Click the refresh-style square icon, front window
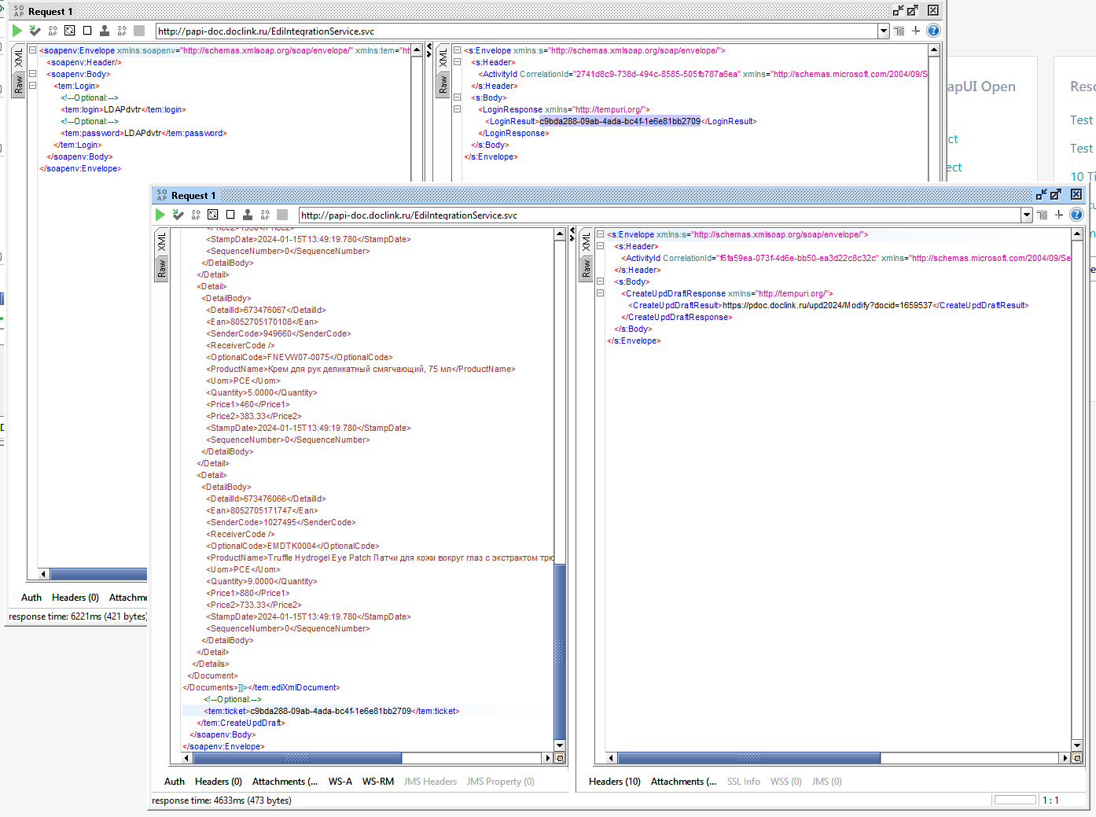Image resolution: width=1096 pixels, height=817 pixels. pyautogui.click(x=213, y=215)
